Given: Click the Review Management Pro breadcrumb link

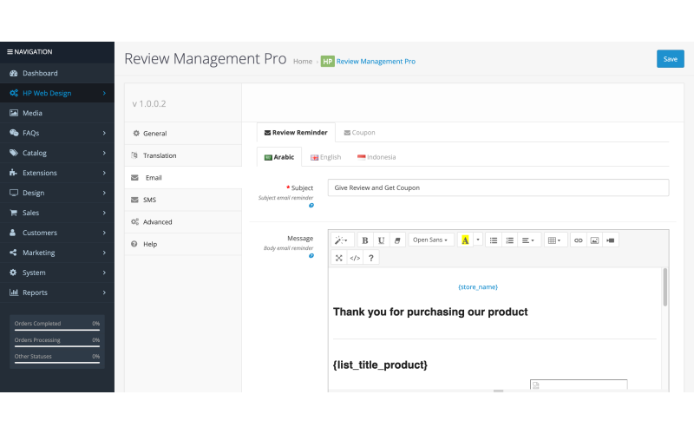Looking at the screenshot, I should pos(376,62).
